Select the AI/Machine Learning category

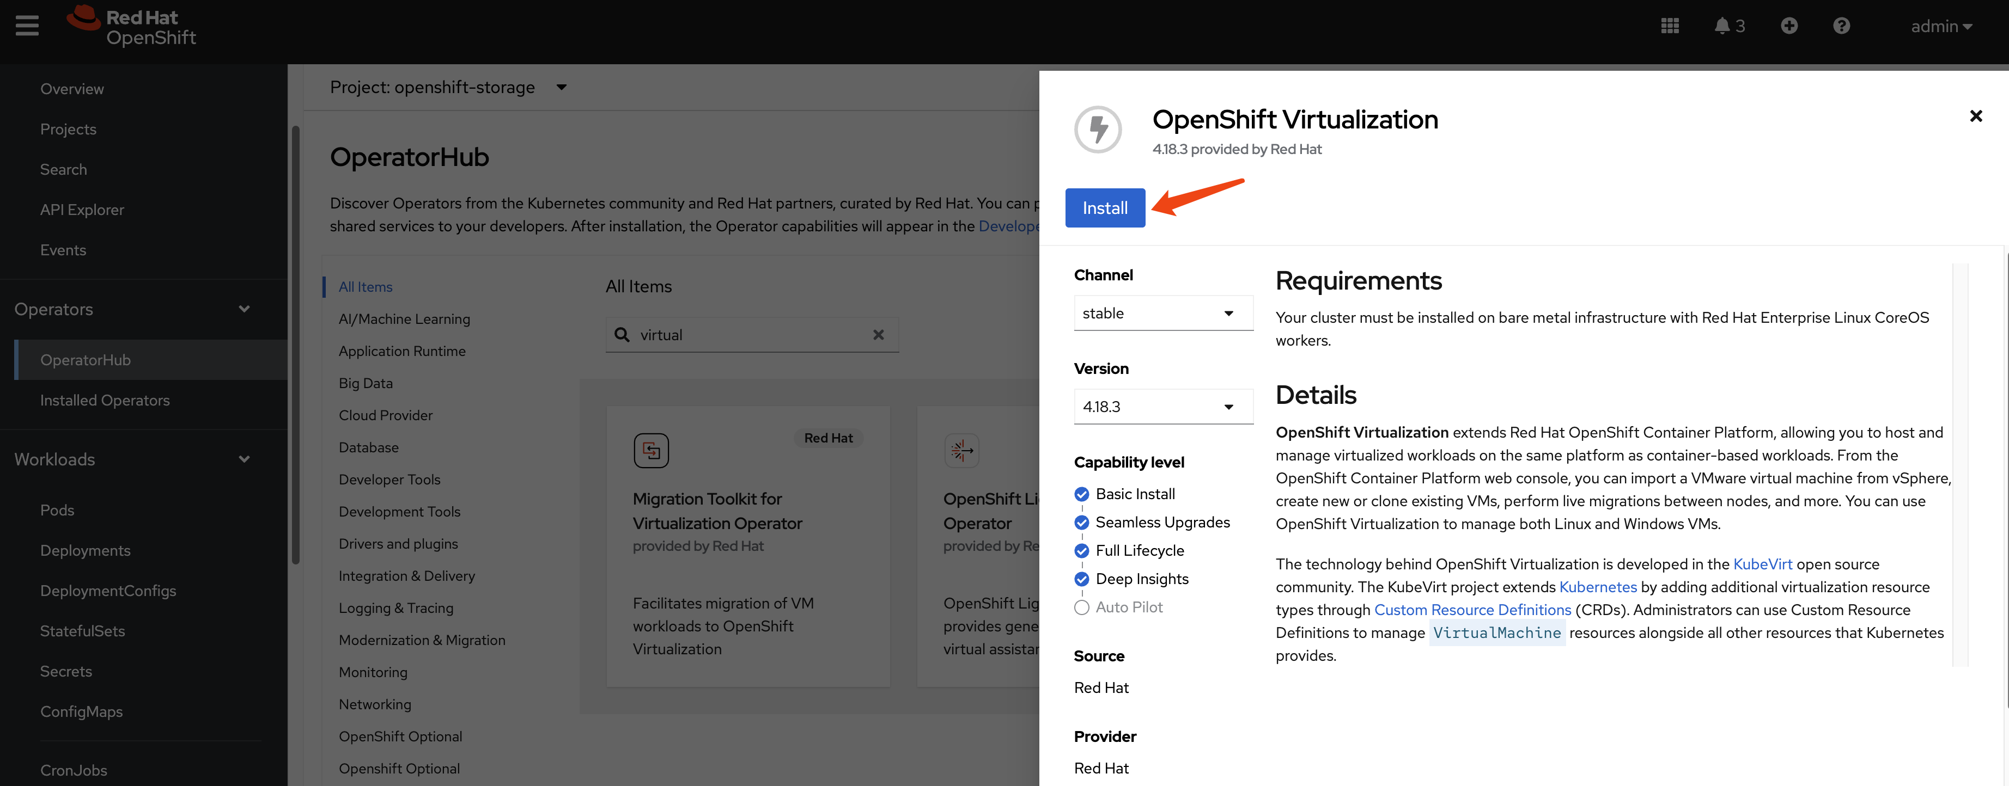click(404, 318)
